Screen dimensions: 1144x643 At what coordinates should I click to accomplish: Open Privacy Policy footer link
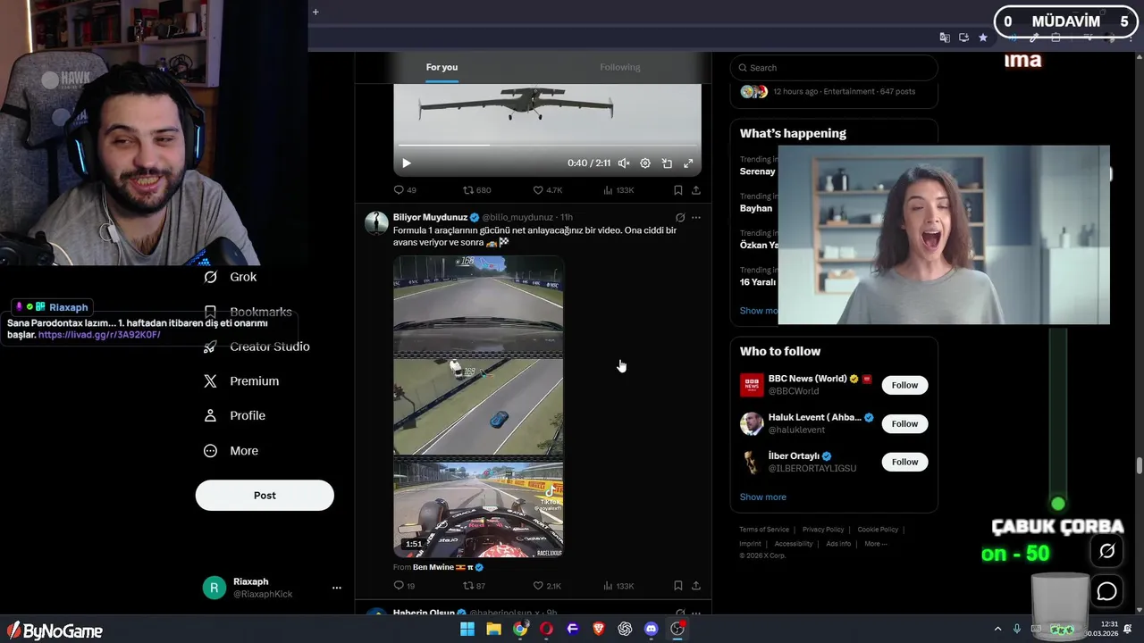click(823, 530)
